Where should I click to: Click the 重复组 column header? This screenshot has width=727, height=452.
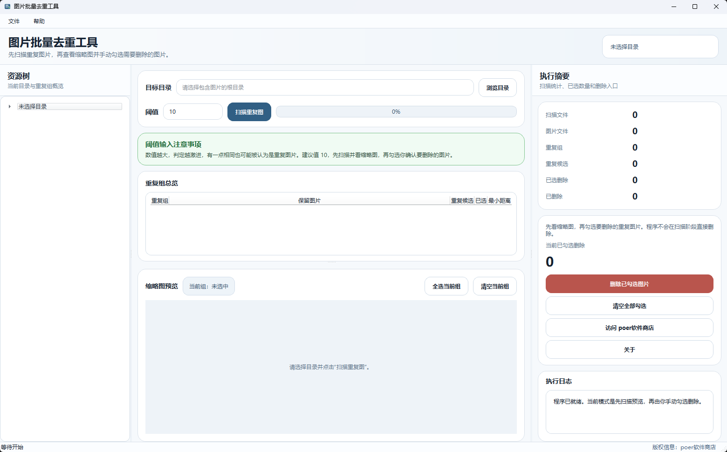159,201
